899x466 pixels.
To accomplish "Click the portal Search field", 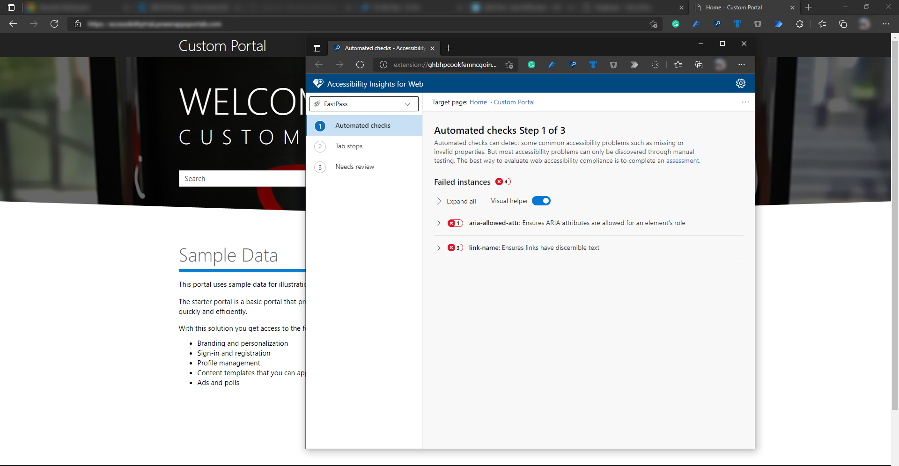I will [x=242, y=178].
